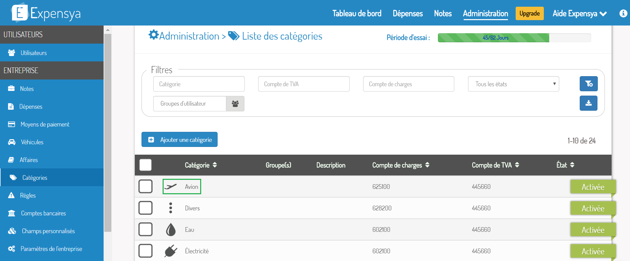
Task: Click the Eau water drop icon
Action: point(171,230)
